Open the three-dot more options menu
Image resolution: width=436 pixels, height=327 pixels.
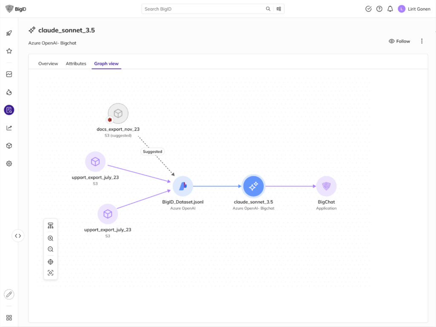coord(422,41)
